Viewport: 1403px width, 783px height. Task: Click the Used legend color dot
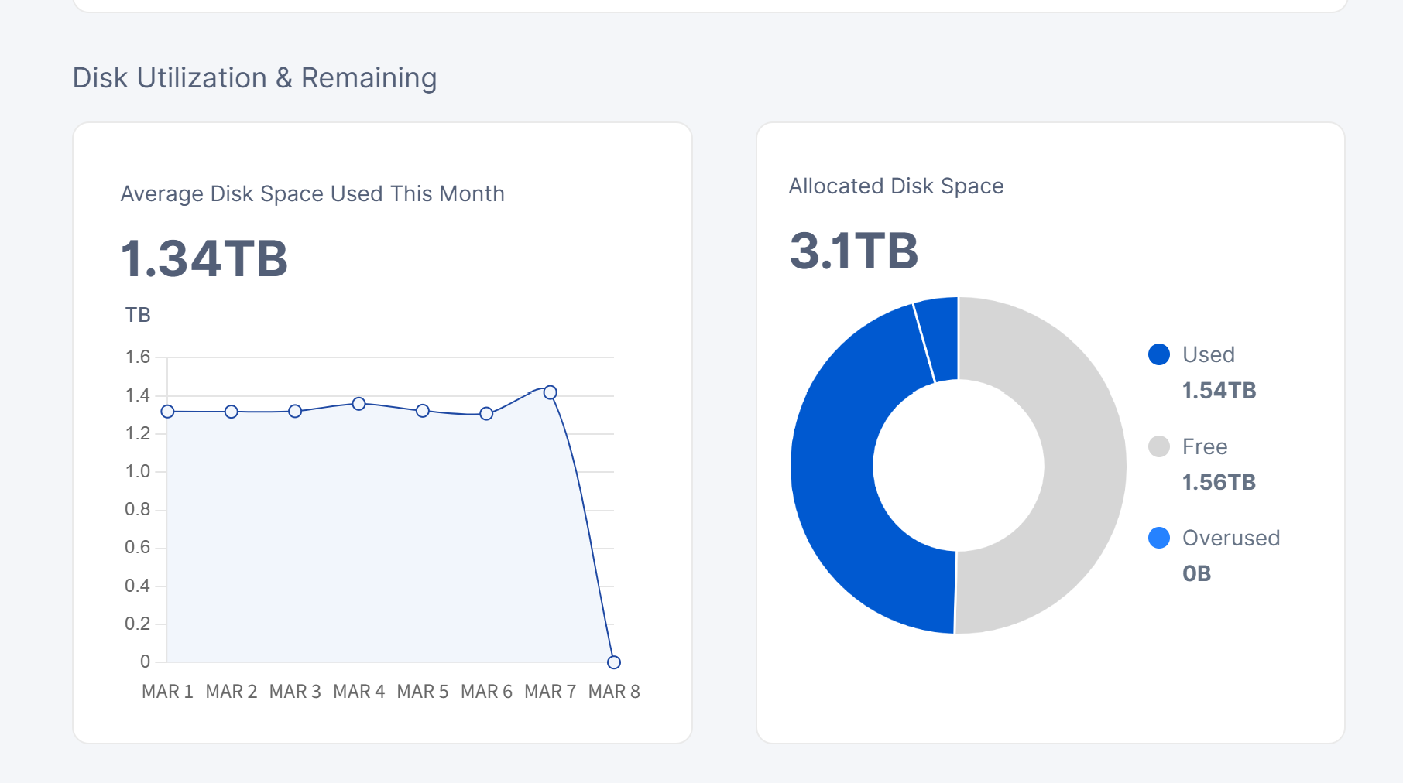(x=1159, y=354)
